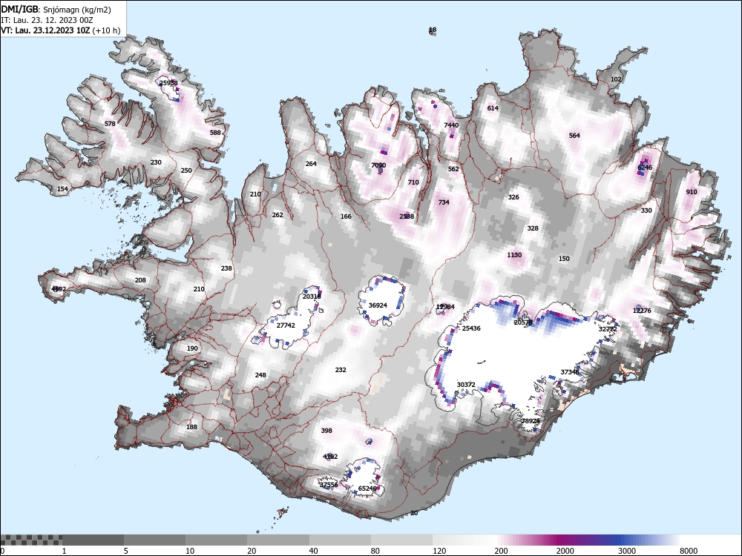Click the map value 188 in the southwest
Viewport: 742px width, 556px height.
click(191, 427)
